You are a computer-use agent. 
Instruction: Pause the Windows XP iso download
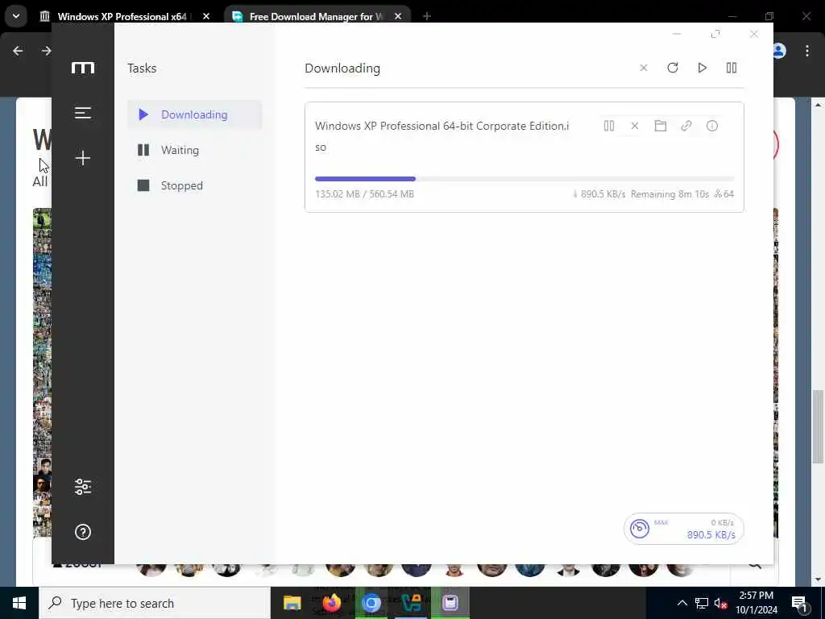pyautogui.click(x=609, y=126)
